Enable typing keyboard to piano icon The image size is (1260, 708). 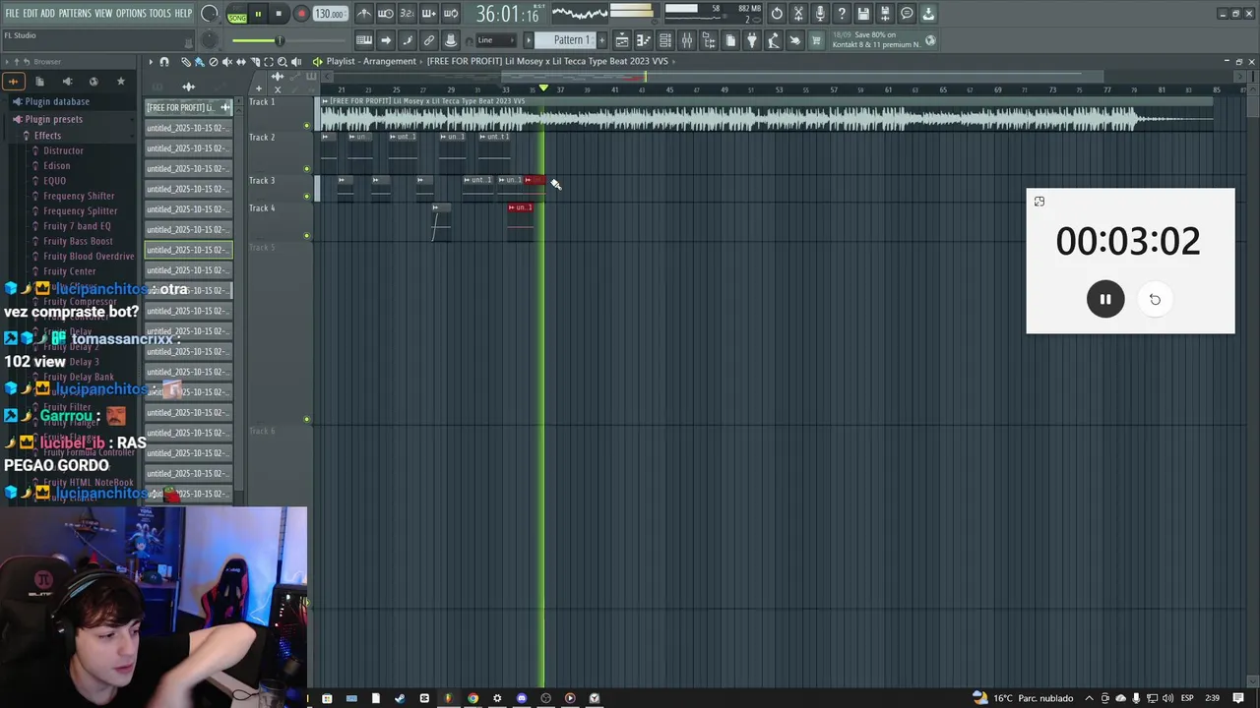click(364, 40)
